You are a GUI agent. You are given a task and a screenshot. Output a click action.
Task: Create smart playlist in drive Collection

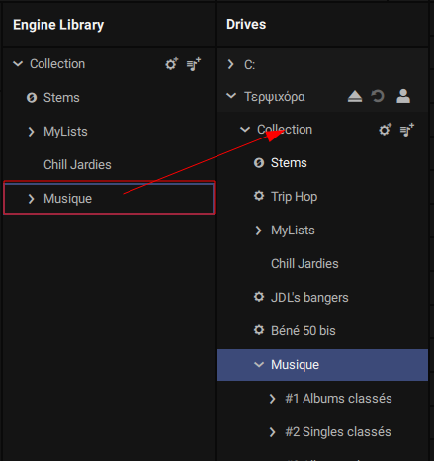[x=385, y=130]
